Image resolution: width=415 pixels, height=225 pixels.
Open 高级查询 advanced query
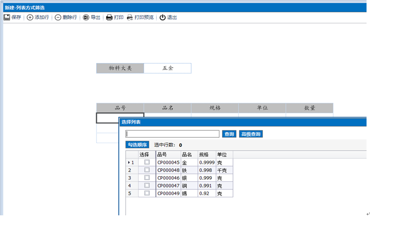click(x=251, y=134)
